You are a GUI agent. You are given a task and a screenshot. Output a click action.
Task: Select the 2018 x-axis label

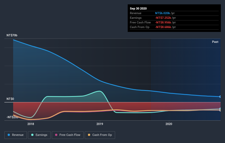pyautogui.click(x=31, y=124)
